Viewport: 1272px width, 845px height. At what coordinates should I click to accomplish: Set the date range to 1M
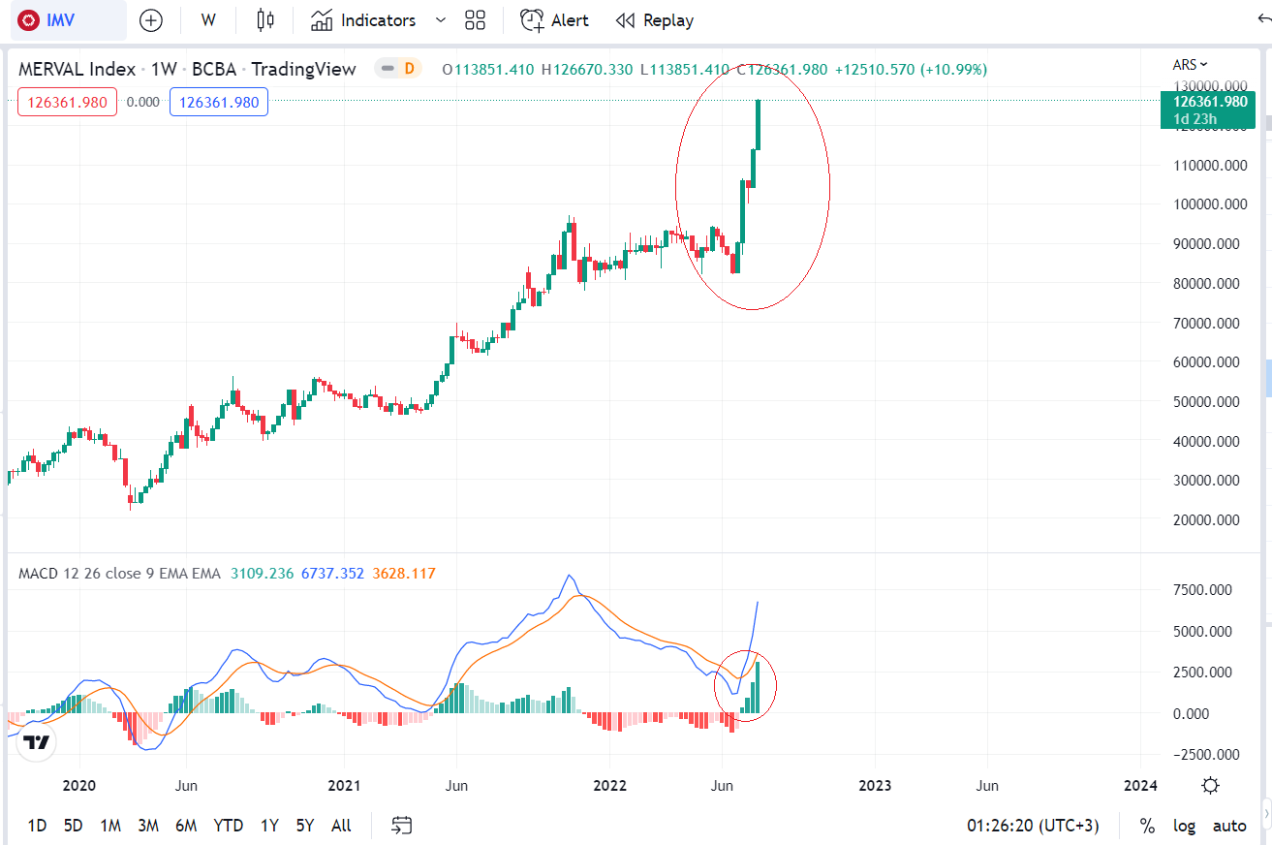pyautogui.click(x=110, y=826)
